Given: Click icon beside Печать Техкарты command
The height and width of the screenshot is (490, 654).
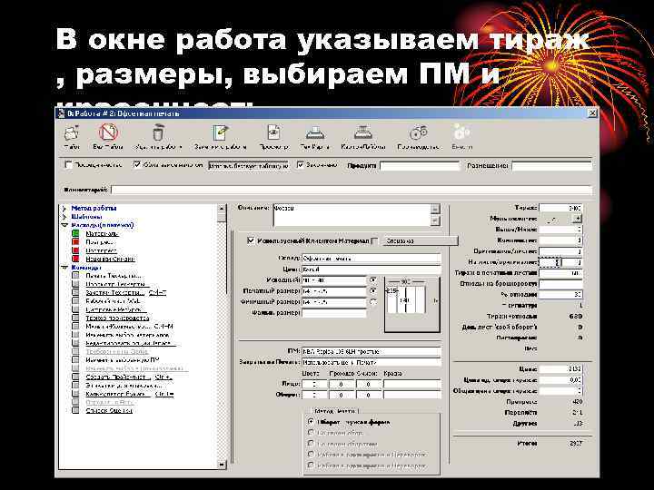Looking at the screenshot, I should point(75,276).
